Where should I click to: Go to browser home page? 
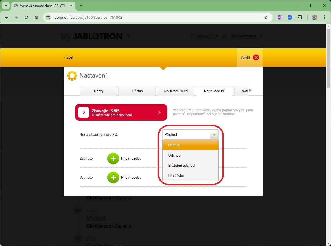[x=36, y=17]
